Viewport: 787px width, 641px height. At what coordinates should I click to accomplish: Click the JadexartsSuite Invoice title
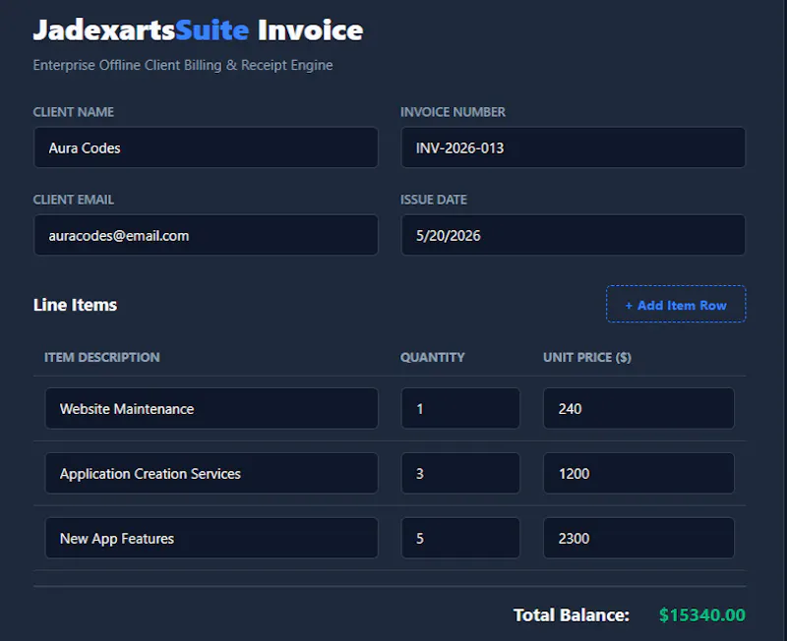[x=199, y=30]
